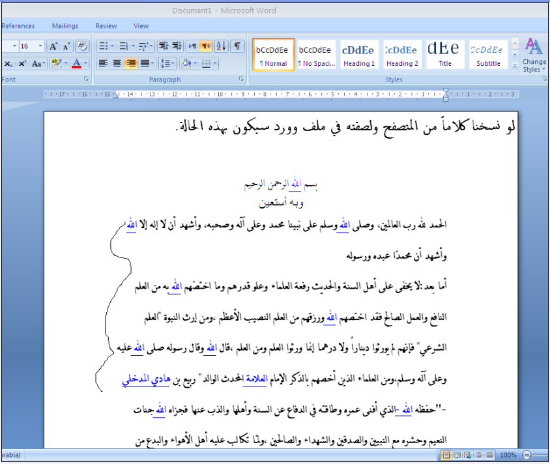Open the Mailings ribbon tab

coord(65,26)
